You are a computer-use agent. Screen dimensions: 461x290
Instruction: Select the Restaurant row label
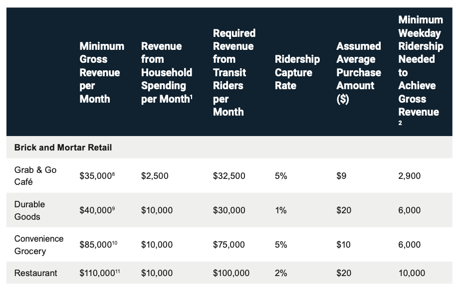[35, 273]
